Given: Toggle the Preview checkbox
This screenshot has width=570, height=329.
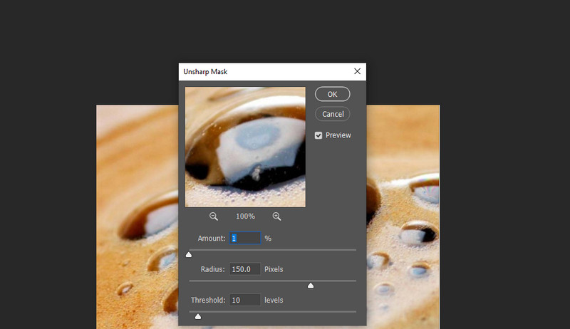Looking at the screenshot, I should coord(318,135).
